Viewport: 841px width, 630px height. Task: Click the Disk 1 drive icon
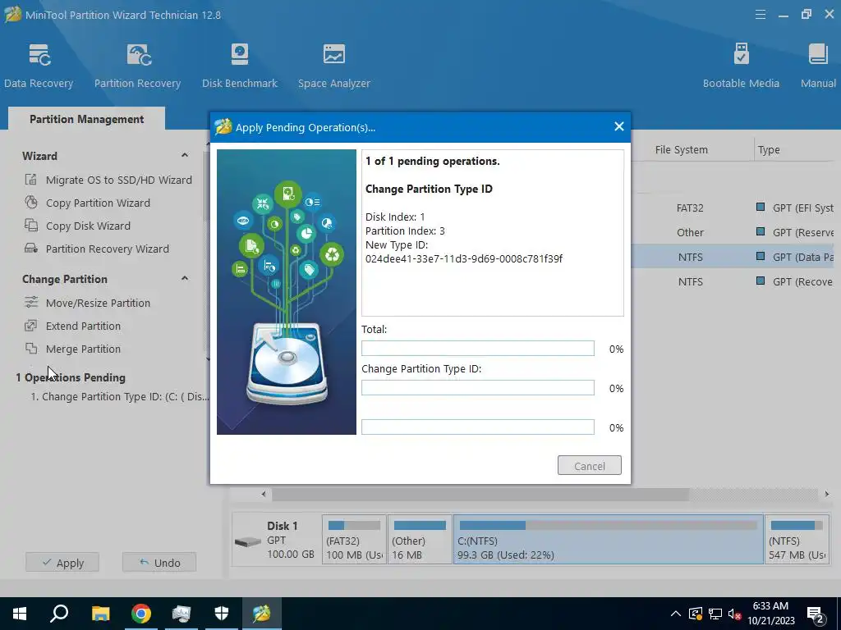(x=248, y=542)
